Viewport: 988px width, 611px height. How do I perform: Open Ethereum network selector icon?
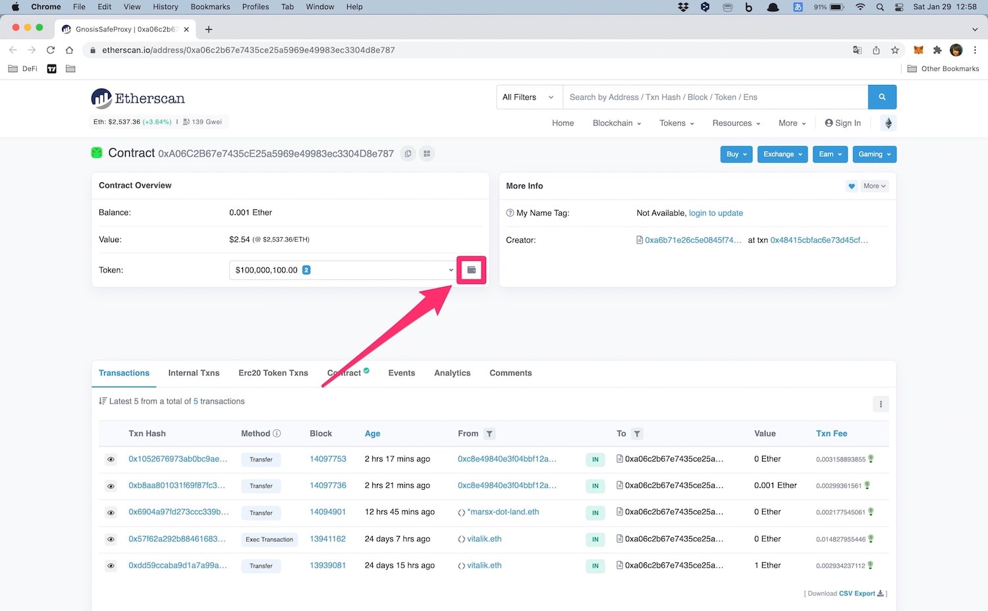pos(888,123)
